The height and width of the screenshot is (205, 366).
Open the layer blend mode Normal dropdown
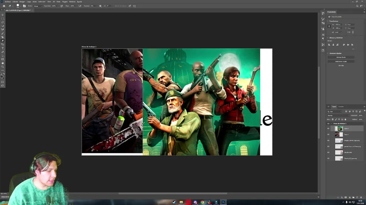click(338, 116)
